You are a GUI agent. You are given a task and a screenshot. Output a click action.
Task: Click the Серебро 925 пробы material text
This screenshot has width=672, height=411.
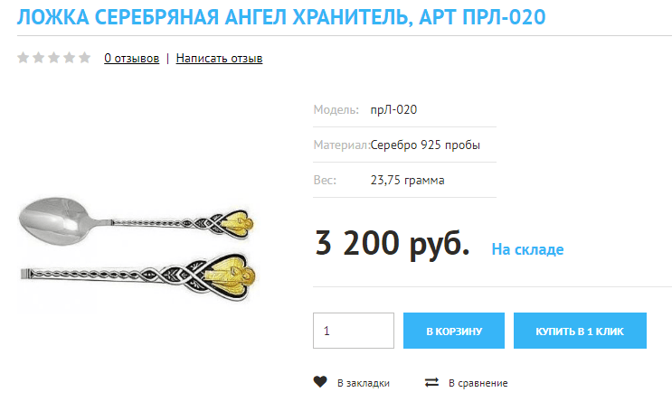pyautogui.click(x=425, y=145)
